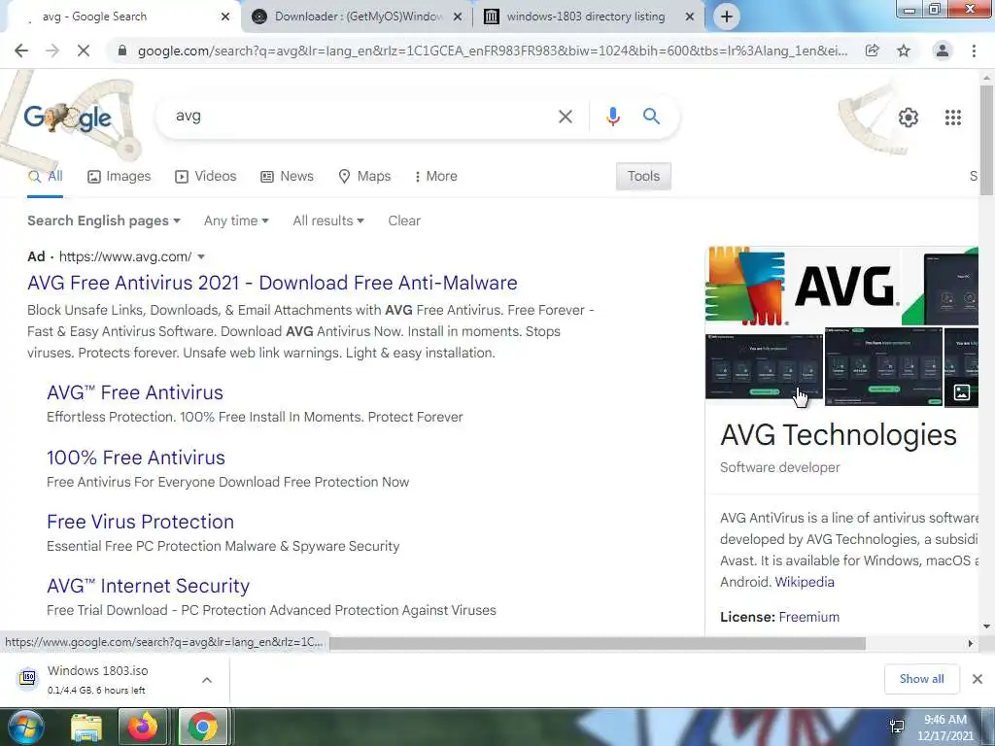Open AVG™ Free Antivirus sitelink

pos(135,392)
